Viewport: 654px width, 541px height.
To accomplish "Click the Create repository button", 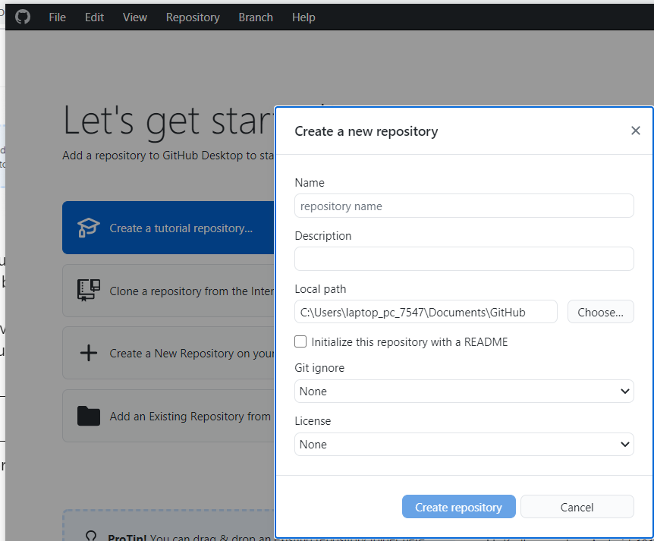I will tap(458, 506).
